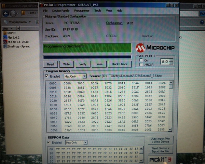Open the Device Family menu
This screenshot has height=164, width=205.
tap(61, 11)
